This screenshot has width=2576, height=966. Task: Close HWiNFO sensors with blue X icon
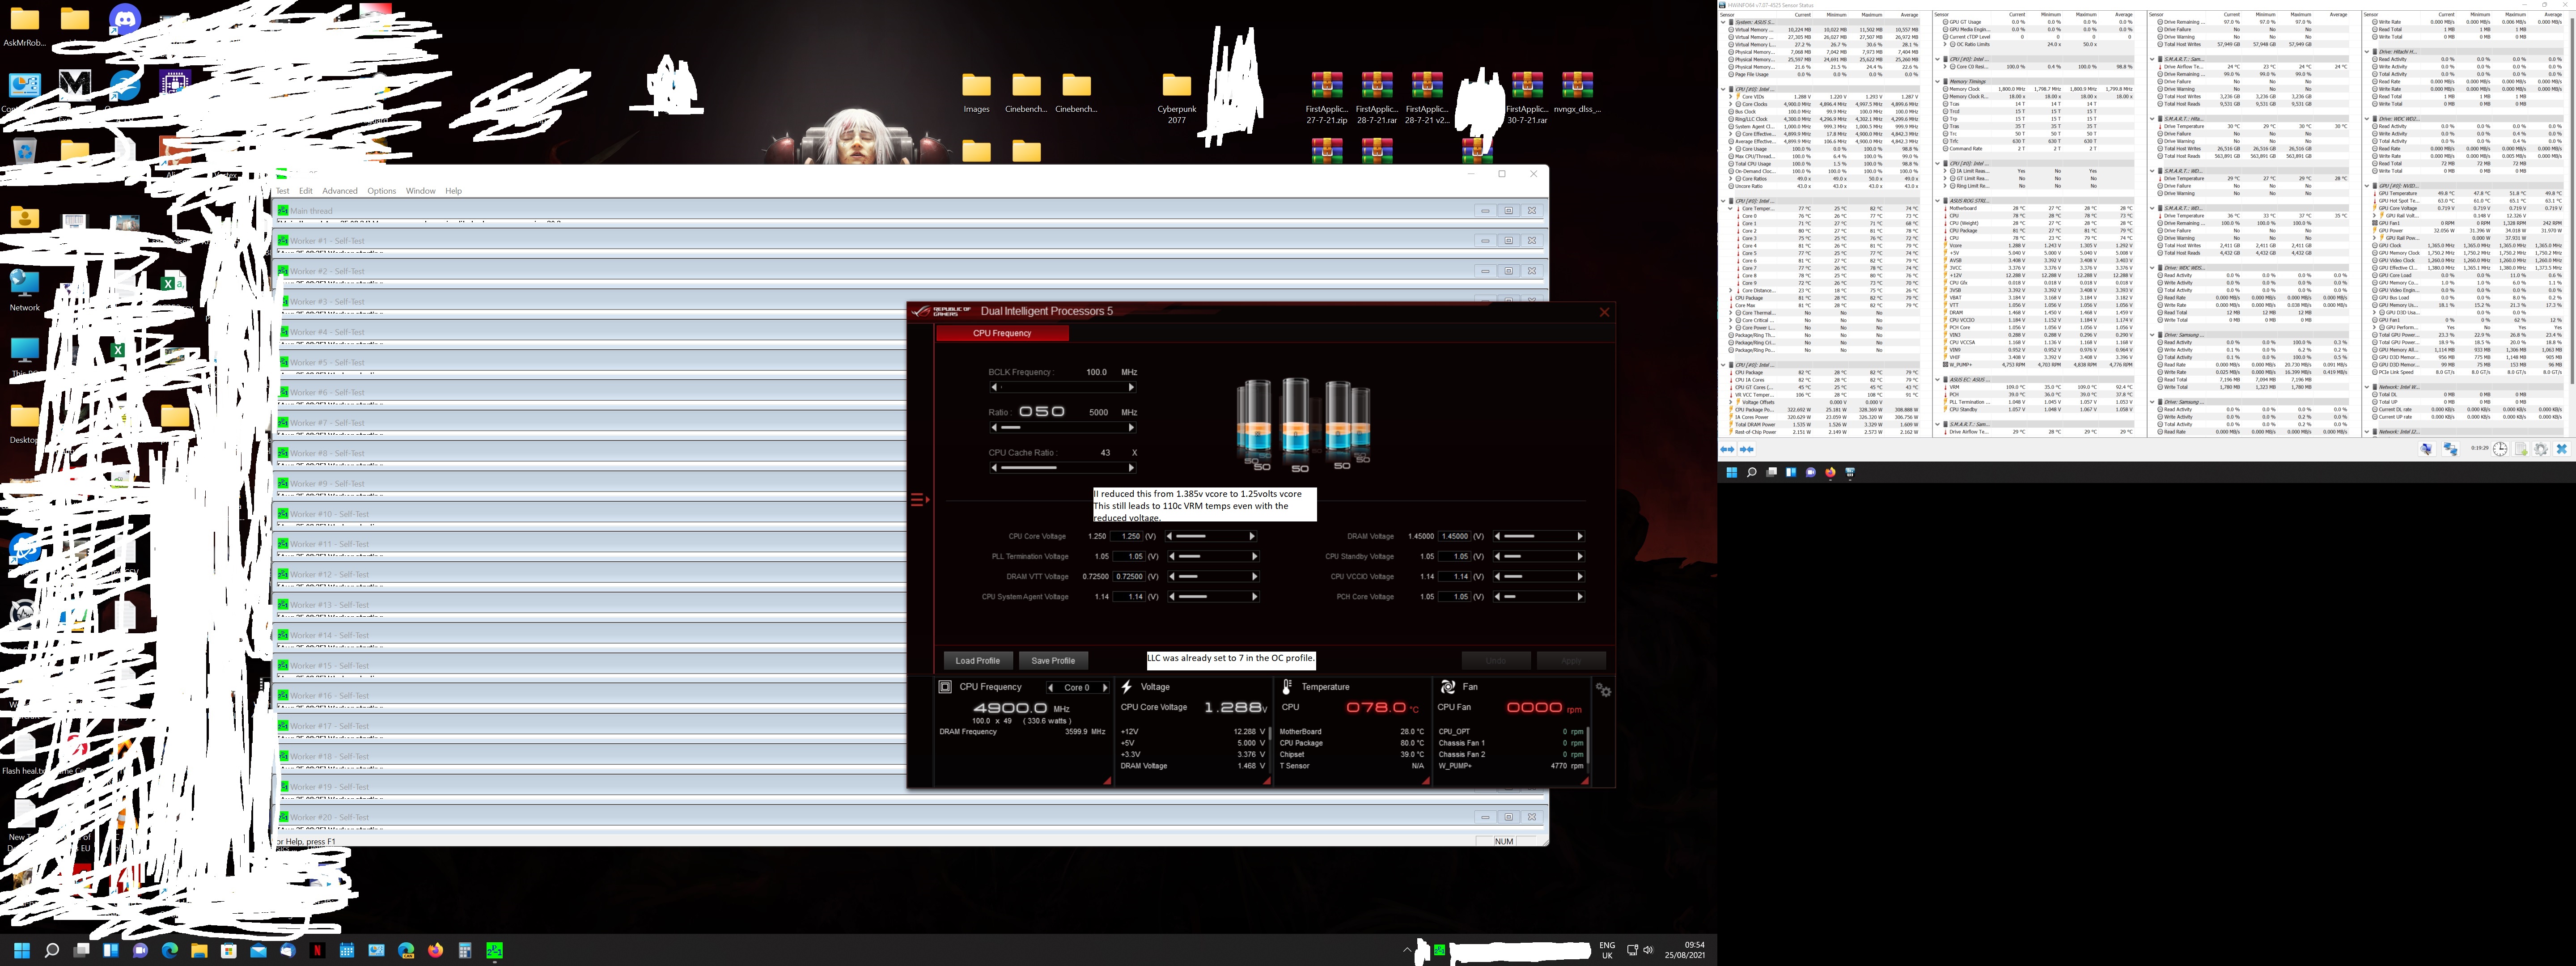2562,449
